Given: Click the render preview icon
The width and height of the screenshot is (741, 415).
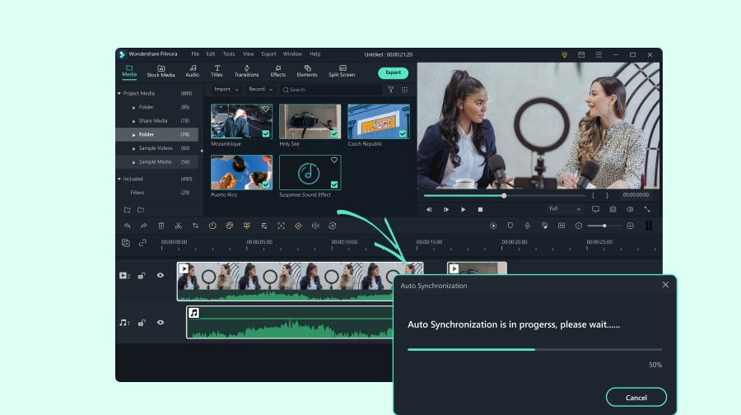Looking at the screenshot, I should pos(493,226).
